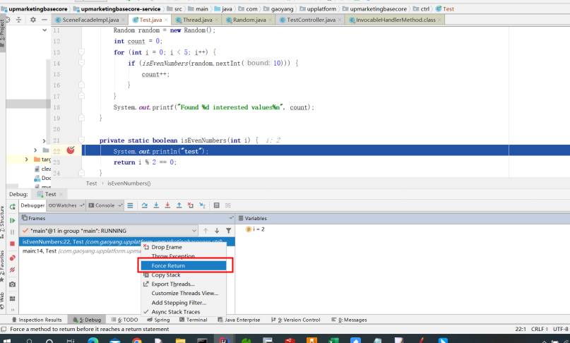Open Customize Threads View... option
Screen dimensions: 570x343
184,293
